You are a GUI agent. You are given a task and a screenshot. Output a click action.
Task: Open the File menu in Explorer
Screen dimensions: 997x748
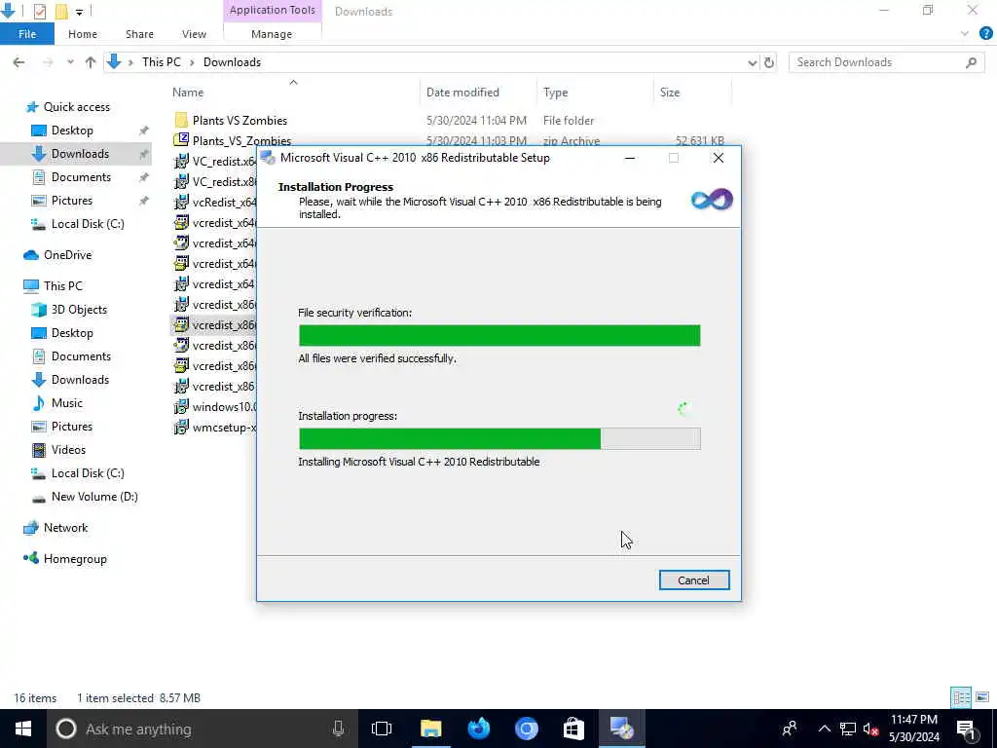tap(26, 34)
